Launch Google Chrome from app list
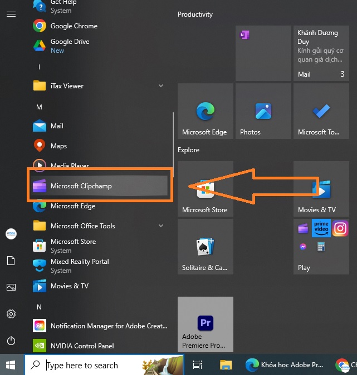Viewport: 357px width, 375px height. click(74, 26)
